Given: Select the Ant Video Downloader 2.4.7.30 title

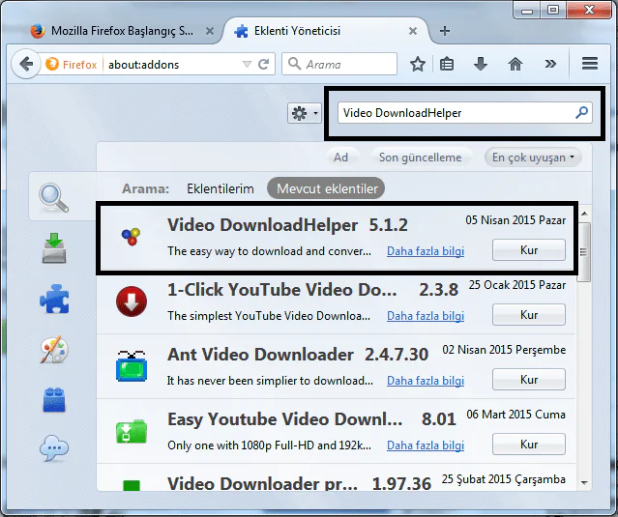Looking at the screenshot, I should [298, 355].
